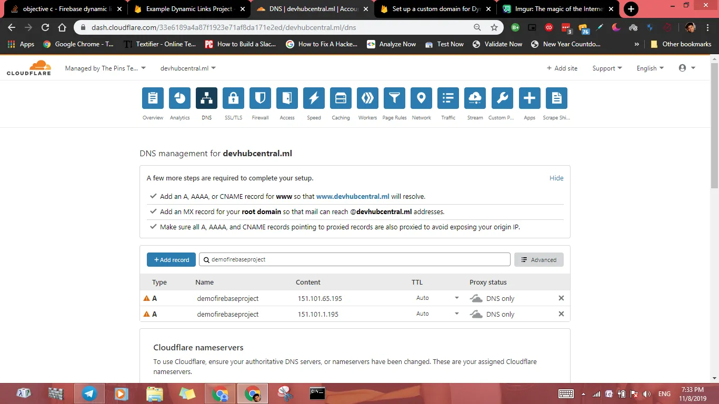The width and height of the screenshot is (719, 404).
Task: Hide the setup steps notice
Action: (556, 178)
